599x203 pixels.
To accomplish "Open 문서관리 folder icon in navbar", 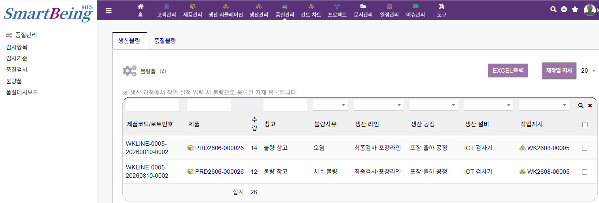I will [363, 6].
